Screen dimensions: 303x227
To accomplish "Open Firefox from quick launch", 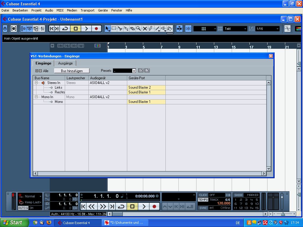I will pos(49,223).
